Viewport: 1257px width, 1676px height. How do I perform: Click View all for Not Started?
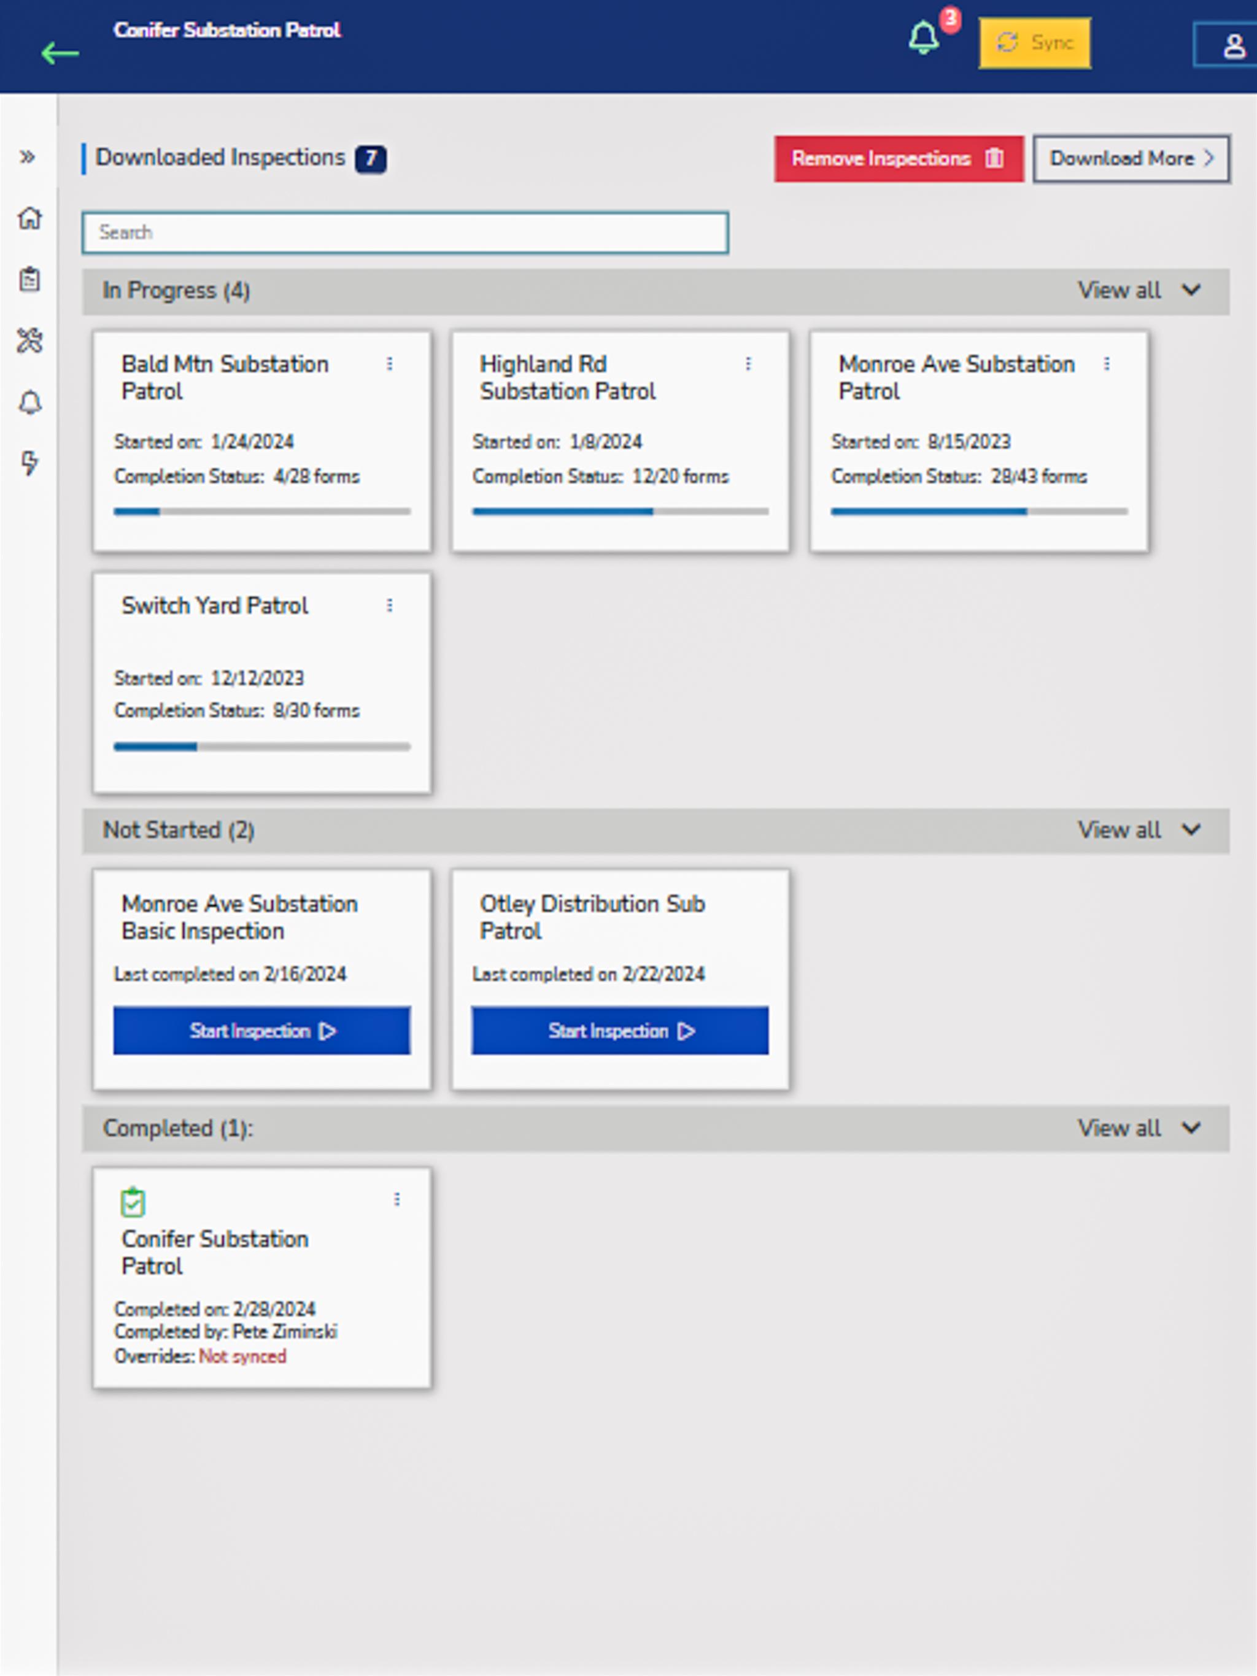coord(1119,829)
